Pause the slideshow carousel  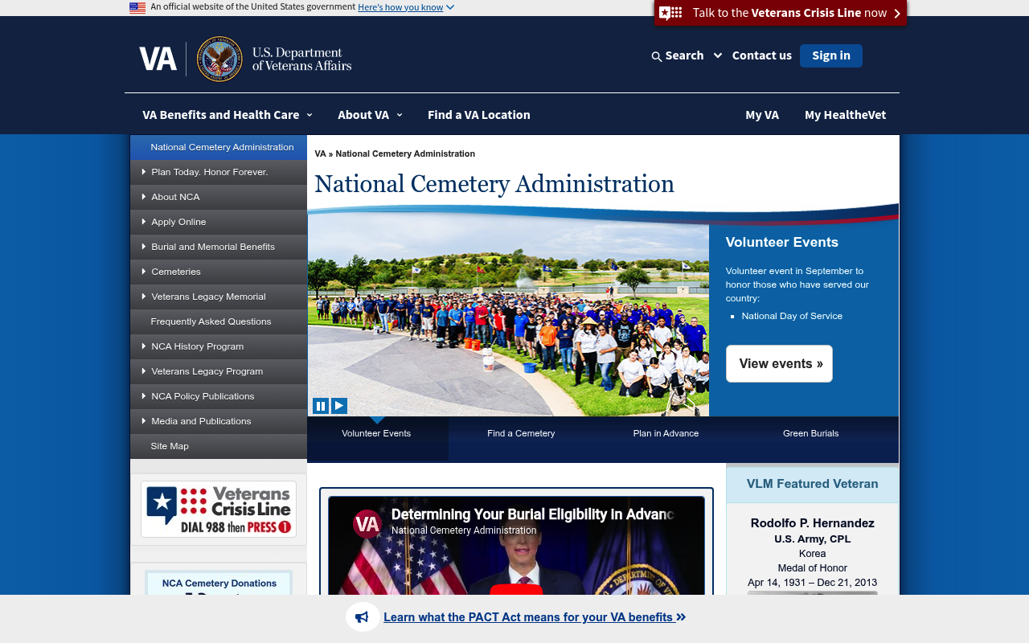321,406
